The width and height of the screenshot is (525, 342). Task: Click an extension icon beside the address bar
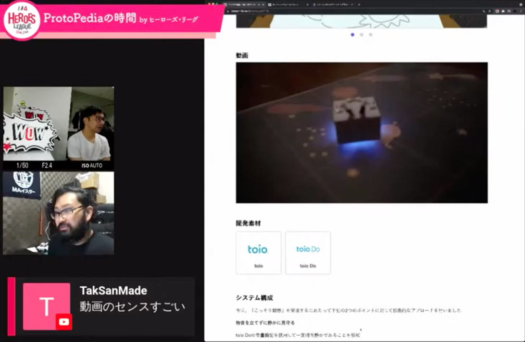point(497,11)
